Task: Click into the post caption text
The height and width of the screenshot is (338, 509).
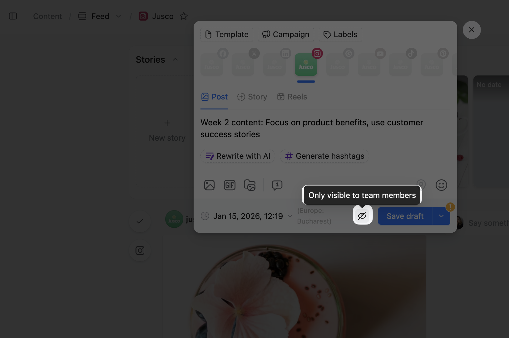Action: click(312, 128)
